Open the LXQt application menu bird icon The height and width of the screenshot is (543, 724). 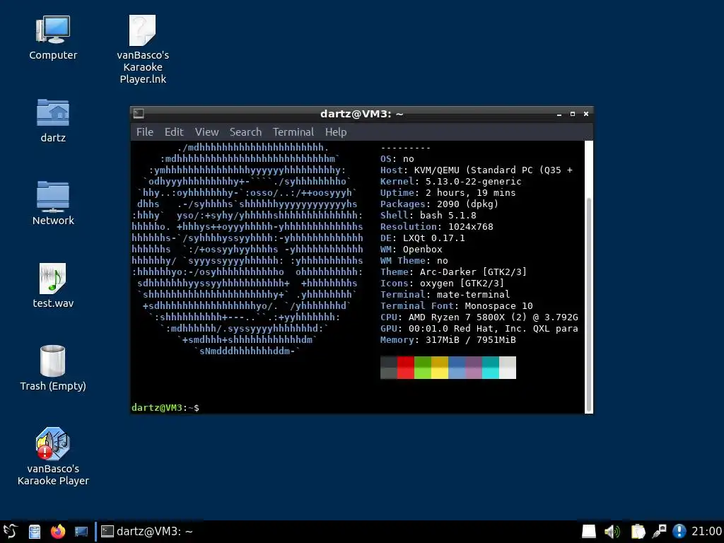(10, 532)
